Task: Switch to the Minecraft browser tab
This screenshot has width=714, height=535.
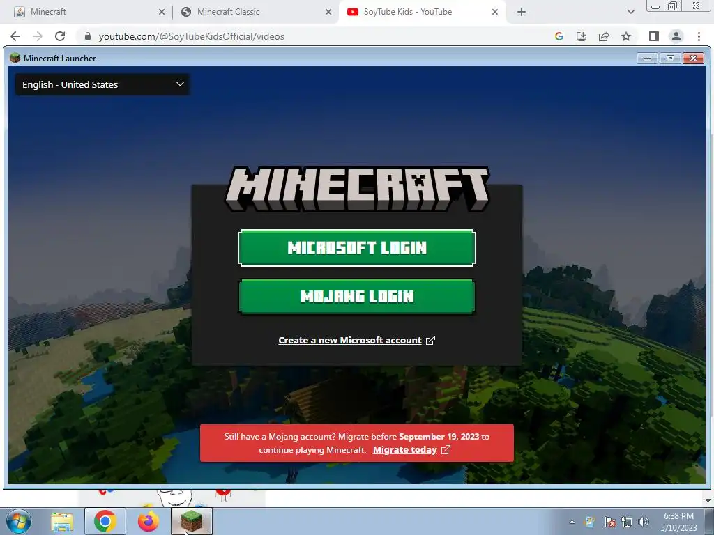Action: pyautogui.click(x=89, y=12)
